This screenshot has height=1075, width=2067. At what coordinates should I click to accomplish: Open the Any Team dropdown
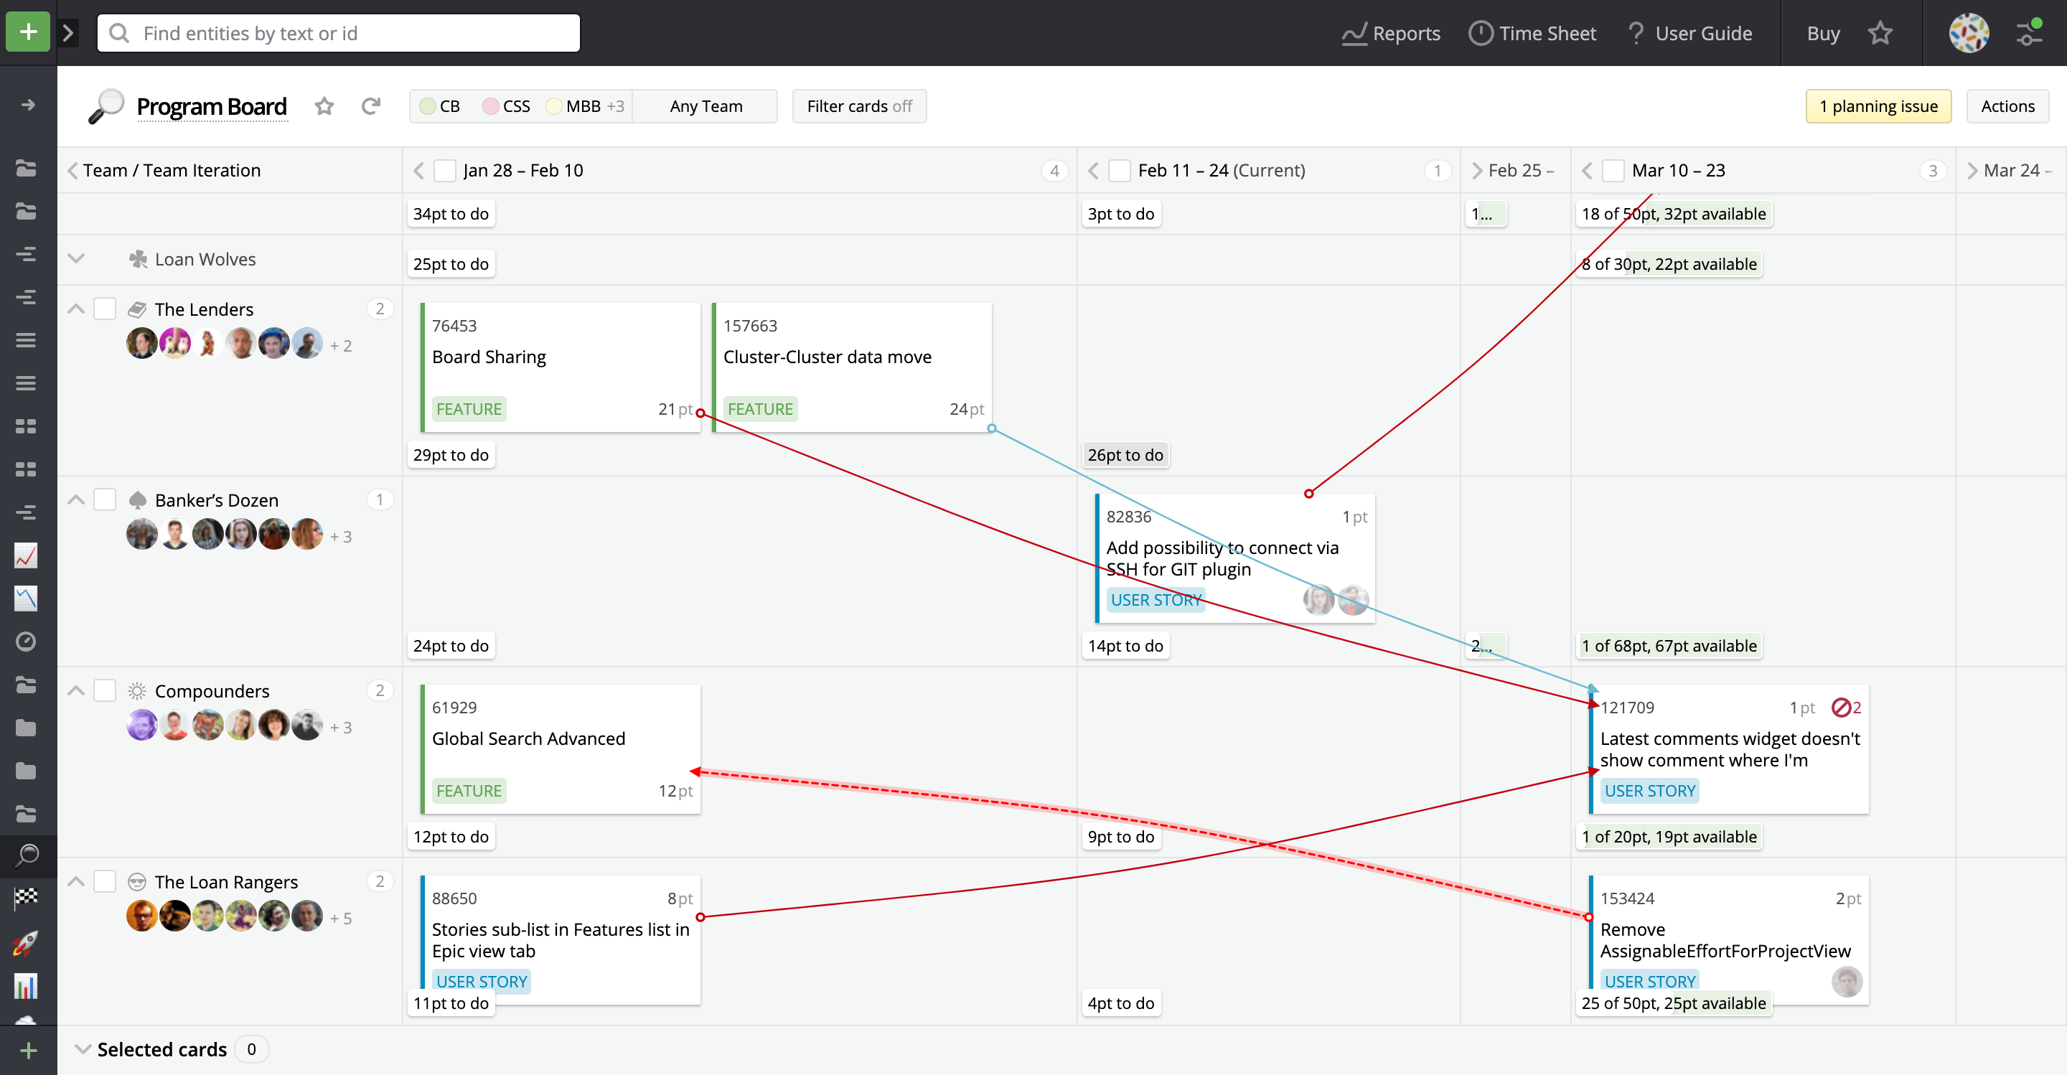pos(706,106)
